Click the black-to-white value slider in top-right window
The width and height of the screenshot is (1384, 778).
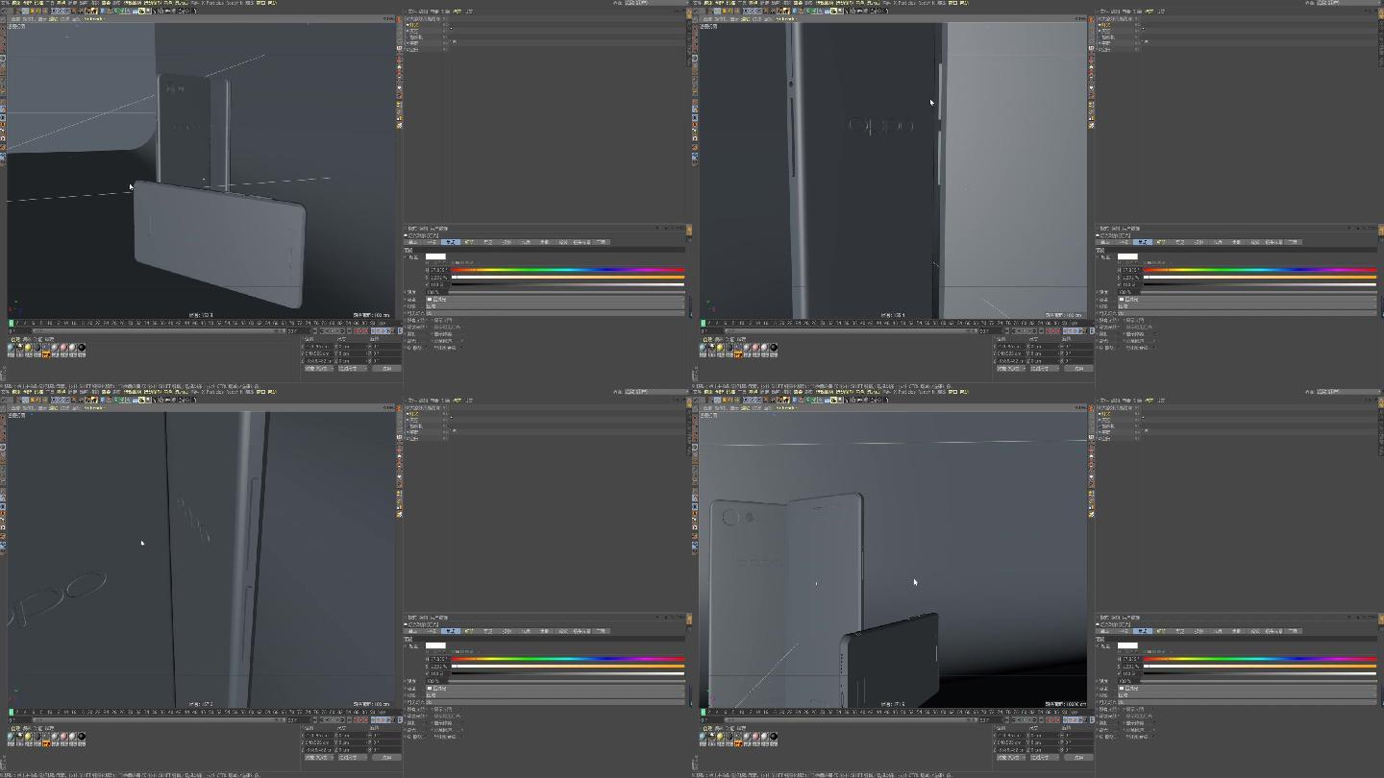[1260, 284]
